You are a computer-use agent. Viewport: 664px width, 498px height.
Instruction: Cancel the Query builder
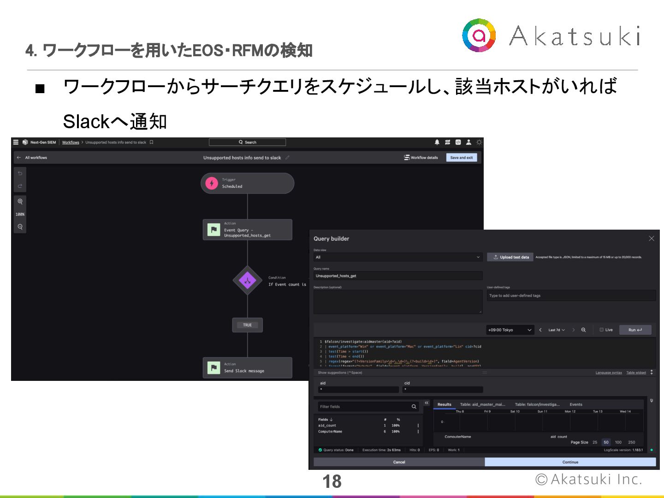[399, 462]
